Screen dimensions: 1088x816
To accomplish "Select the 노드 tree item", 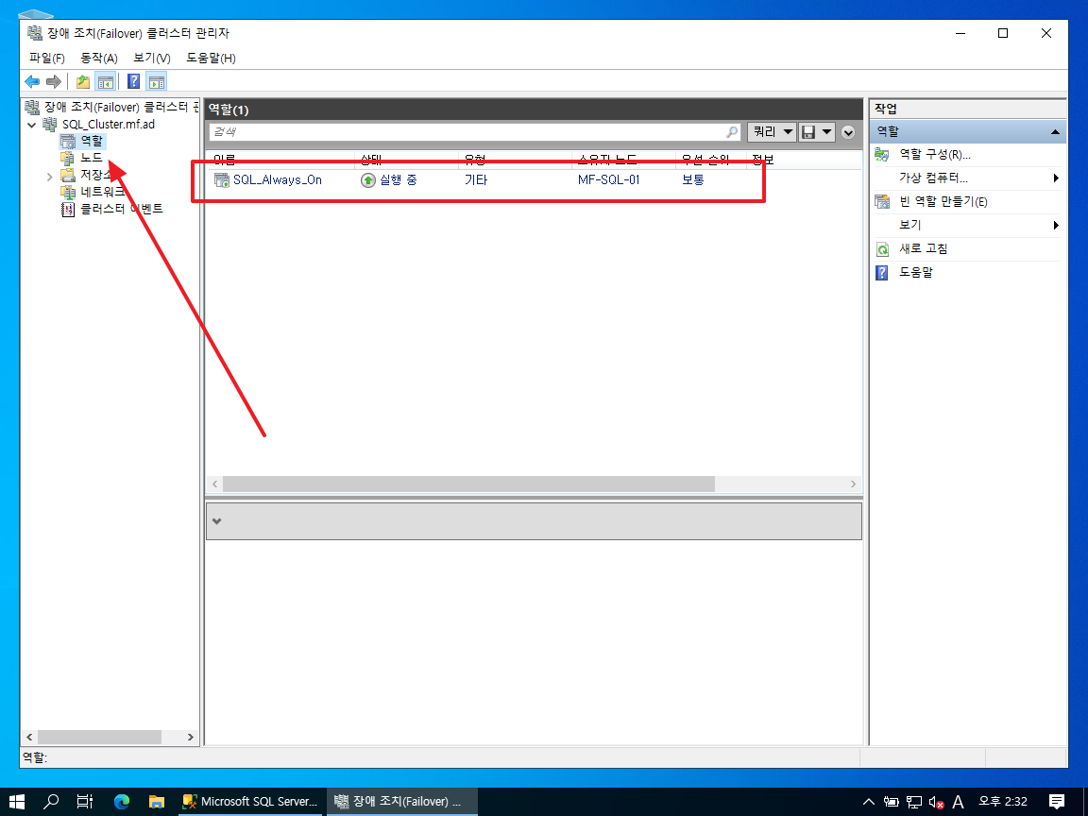I will 91,158.
